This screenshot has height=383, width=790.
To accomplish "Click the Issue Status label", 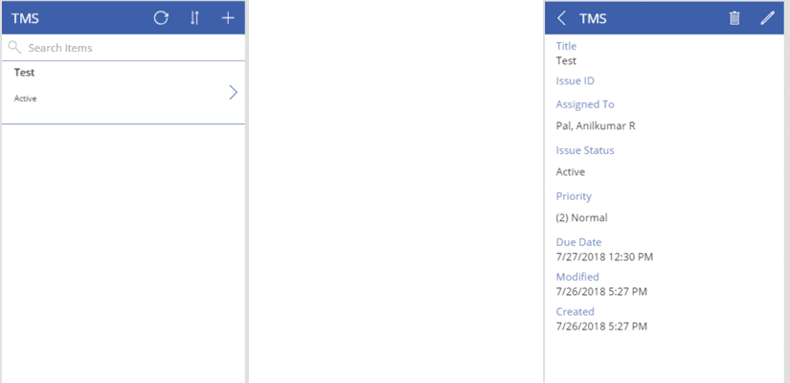I will coord(585,150).
